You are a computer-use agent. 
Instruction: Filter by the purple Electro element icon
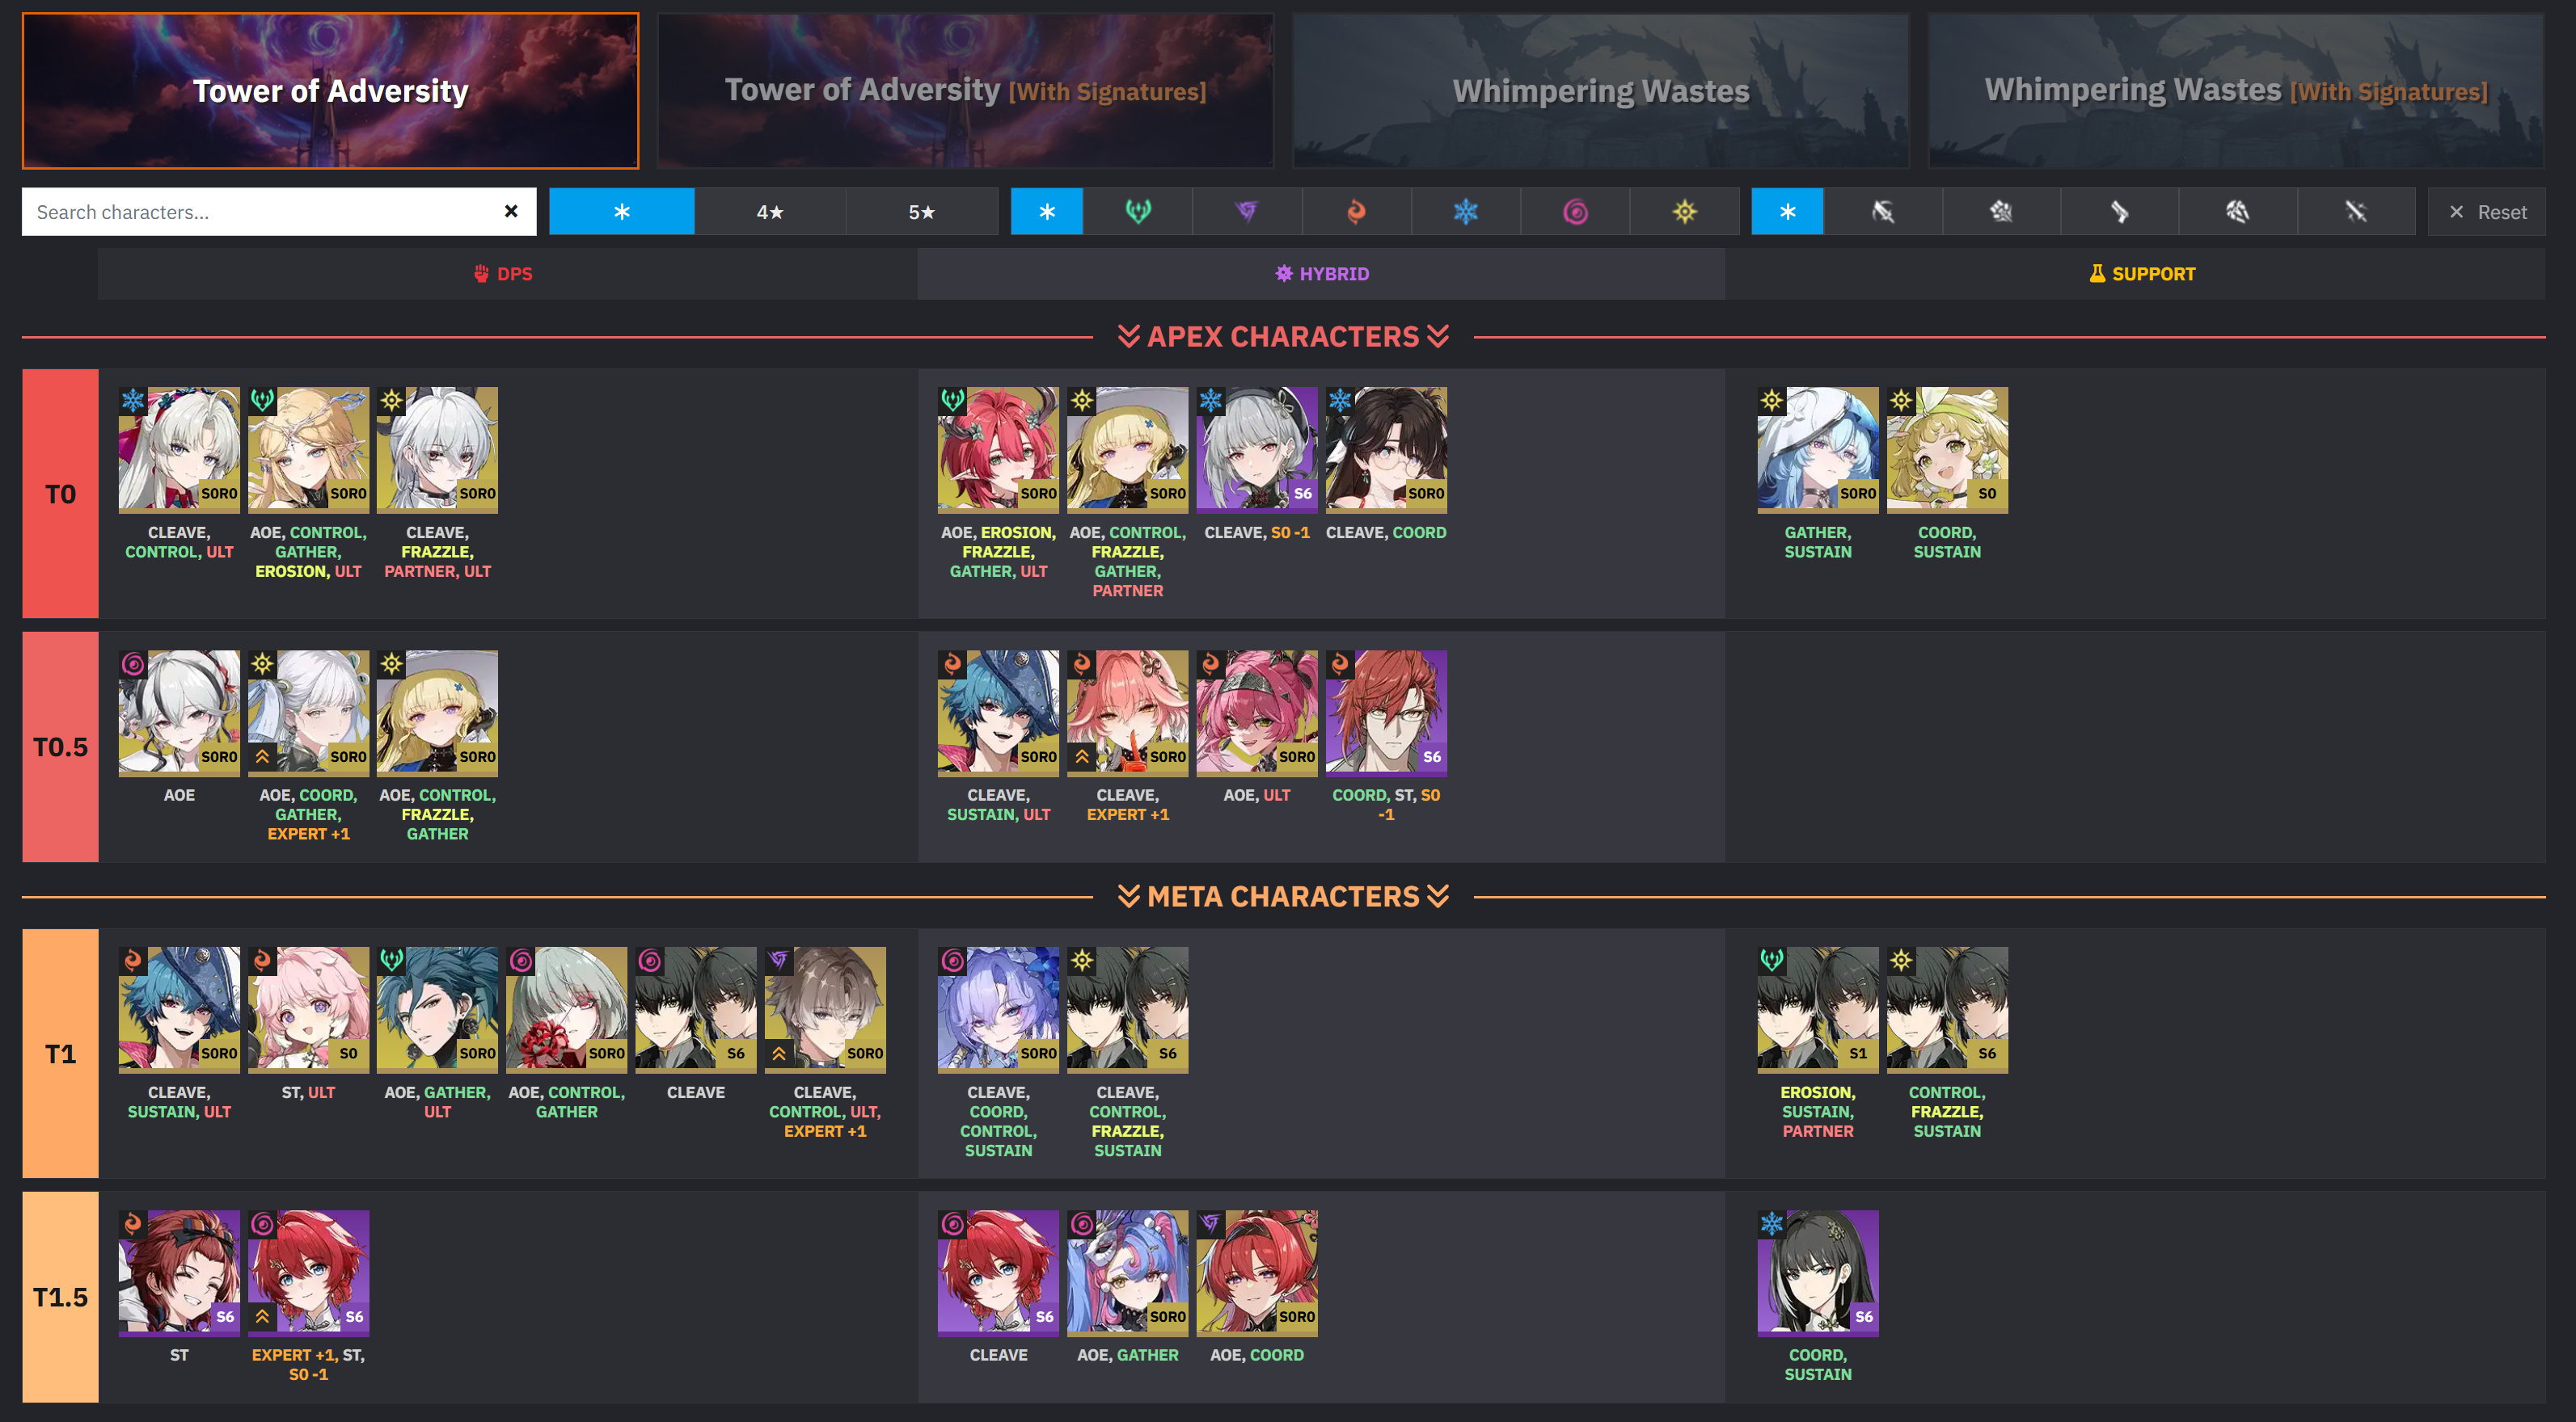[1247, 212]
